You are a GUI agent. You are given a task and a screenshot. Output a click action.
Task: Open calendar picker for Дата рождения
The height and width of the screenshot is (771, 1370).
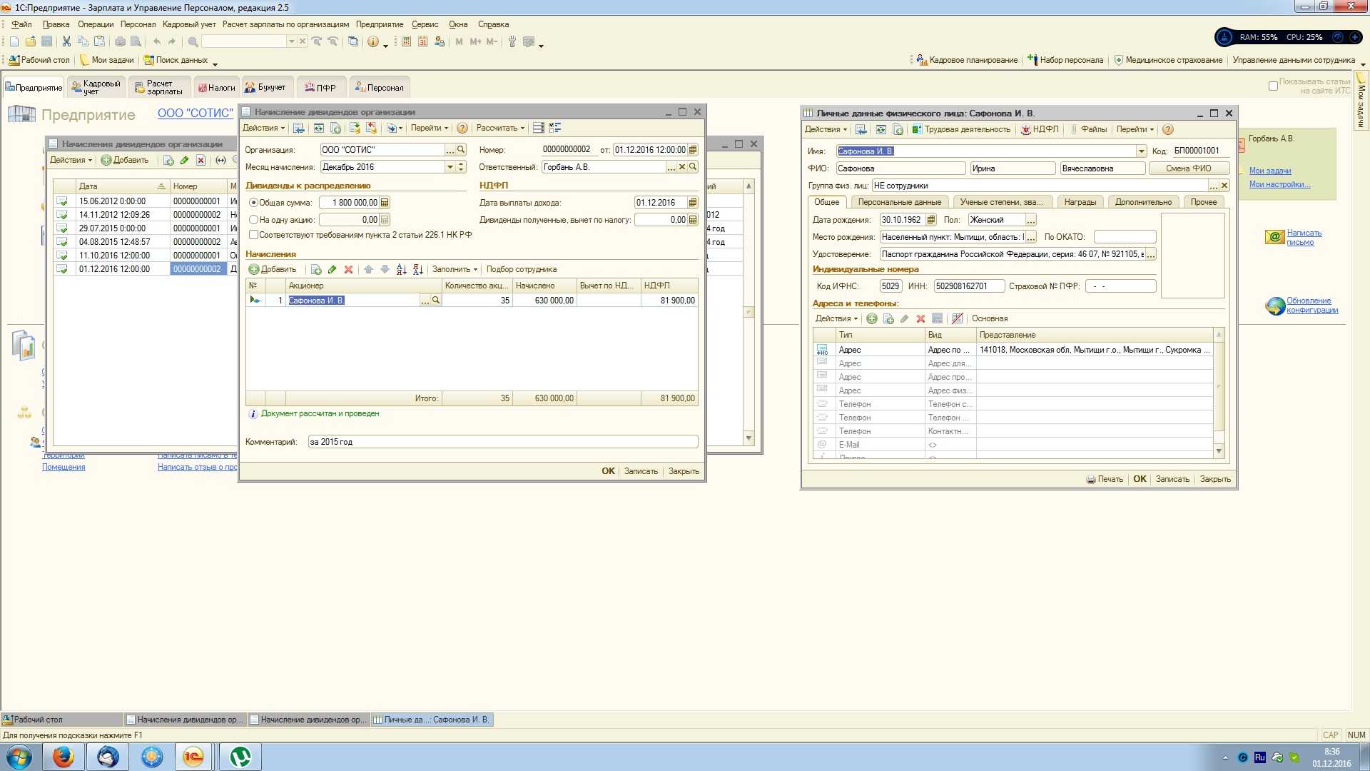point(930,220)
